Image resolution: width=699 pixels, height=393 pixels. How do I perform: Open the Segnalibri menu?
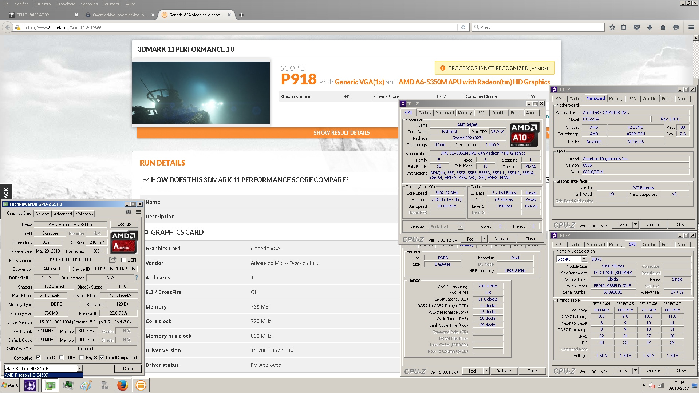point(89,4)
